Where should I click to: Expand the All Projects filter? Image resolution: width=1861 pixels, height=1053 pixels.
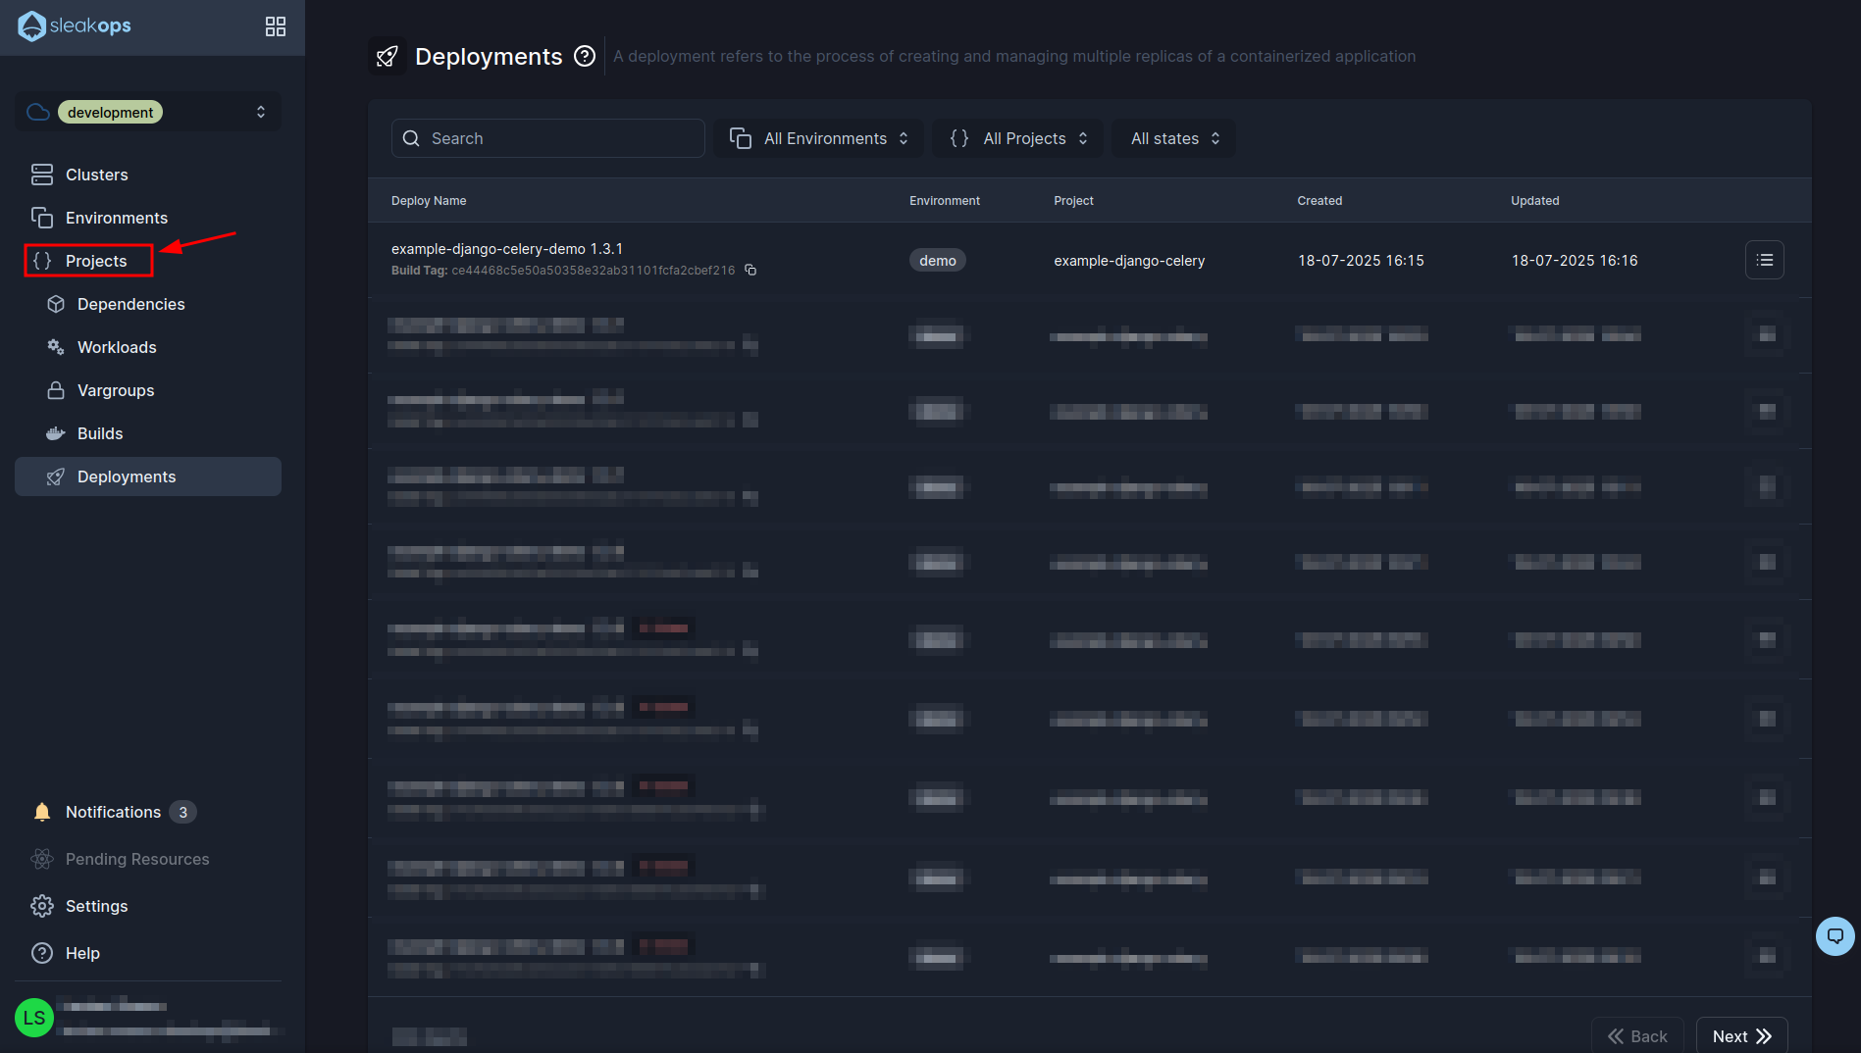(1018, 138)
